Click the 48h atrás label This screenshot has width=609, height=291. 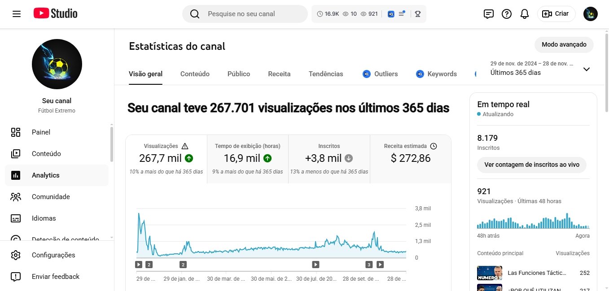tap(488, 236)
